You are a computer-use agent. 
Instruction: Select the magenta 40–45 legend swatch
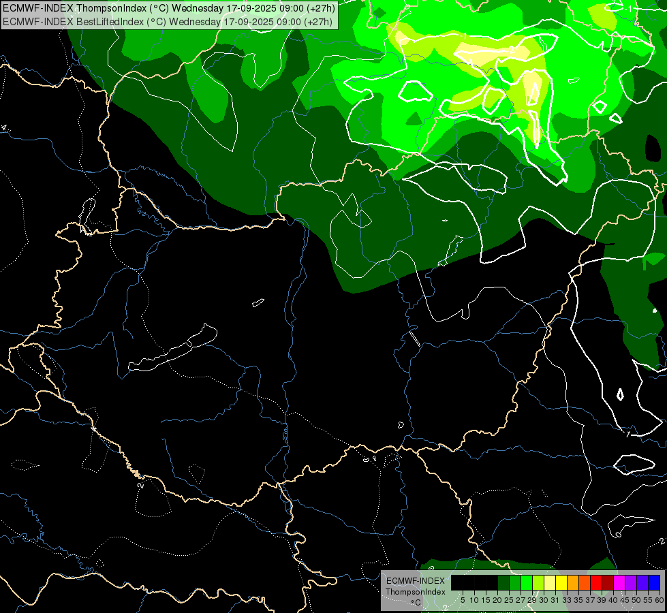coord(619,582)
